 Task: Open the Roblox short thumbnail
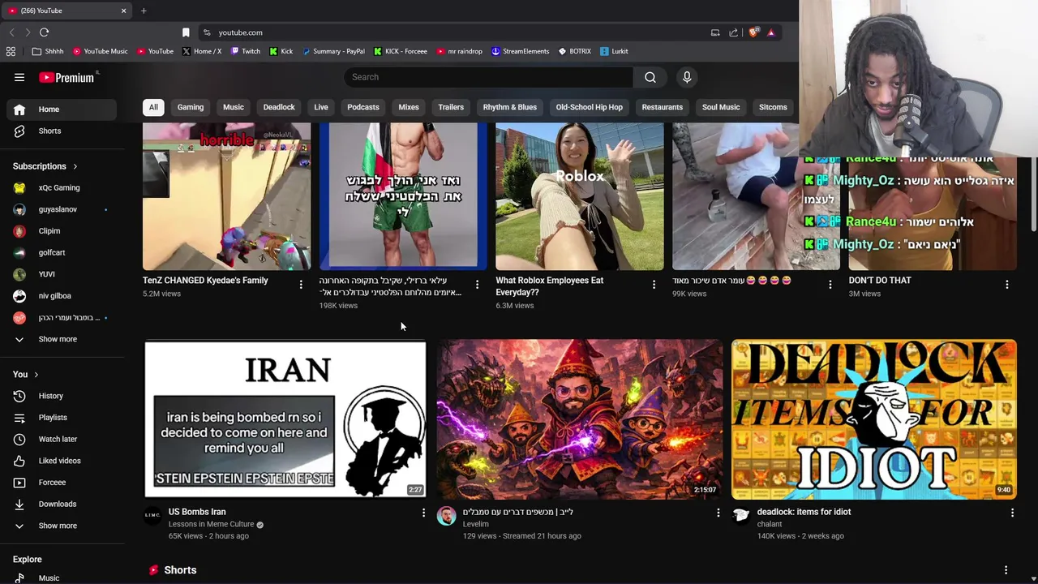click(x=580, y=196)
